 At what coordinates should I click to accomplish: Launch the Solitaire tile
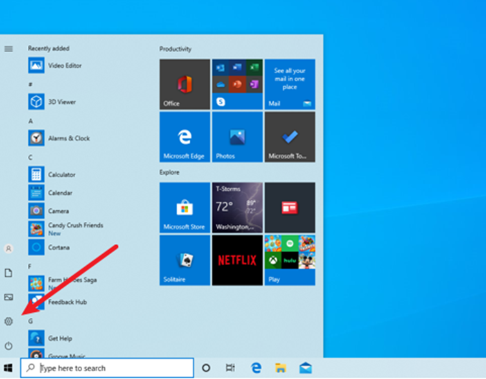click(x=184, y=260)
